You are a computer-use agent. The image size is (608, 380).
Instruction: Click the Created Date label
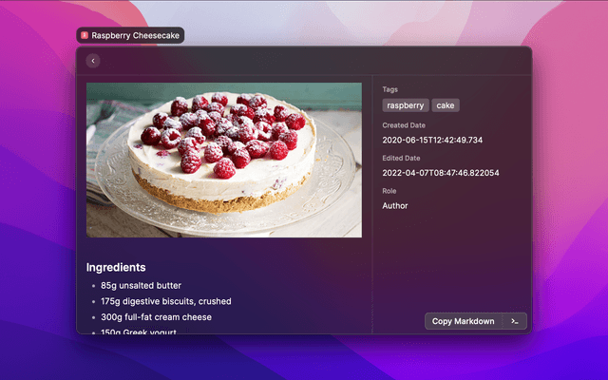click(x=404, y=125)
